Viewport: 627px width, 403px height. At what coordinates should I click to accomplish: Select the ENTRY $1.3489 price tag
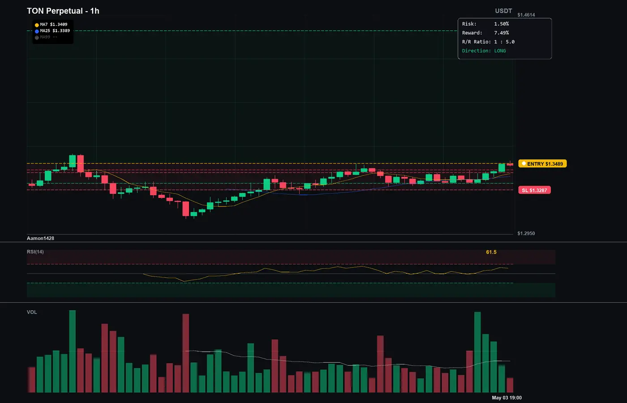tap(542, 164)
